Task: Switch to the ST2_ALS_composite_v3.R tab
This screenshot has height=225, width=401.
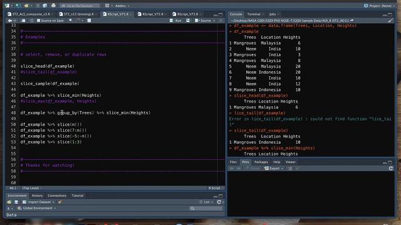Action: (31, 14)
